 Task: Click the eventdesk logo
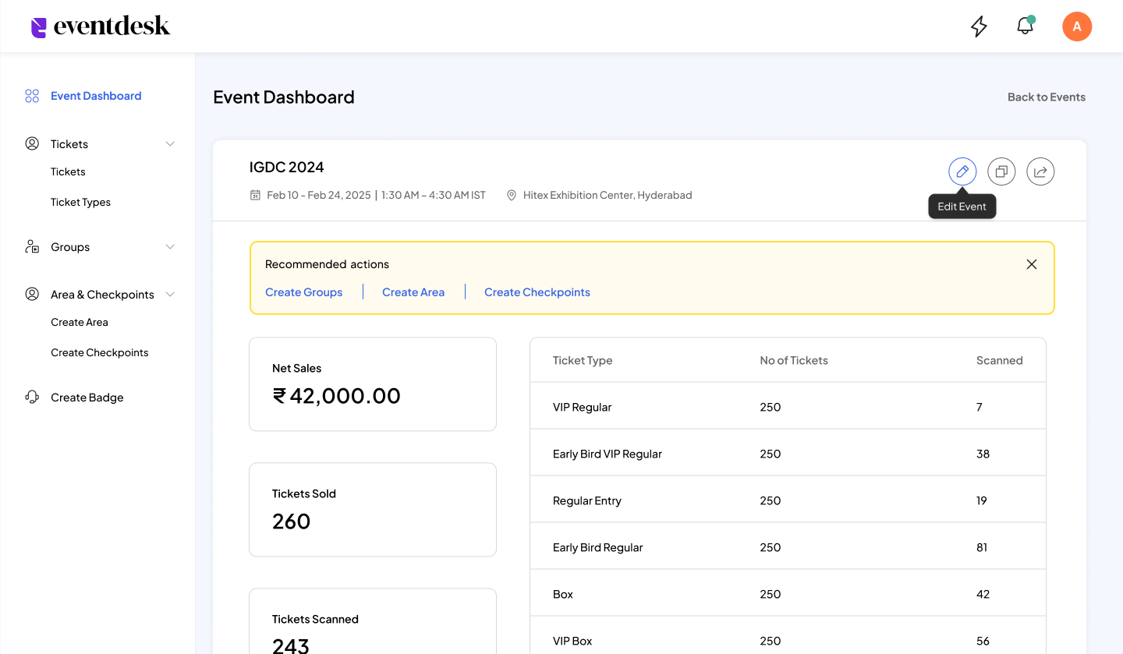click(101, 27)
